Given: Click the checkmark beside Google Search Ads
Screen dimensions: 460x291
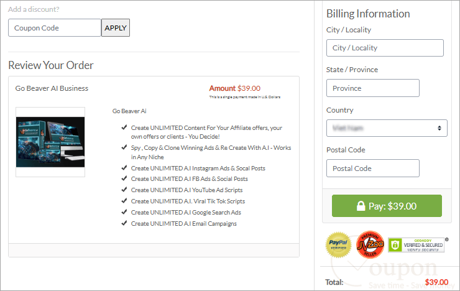Looking at the screenshot, I should coord(124,212).
